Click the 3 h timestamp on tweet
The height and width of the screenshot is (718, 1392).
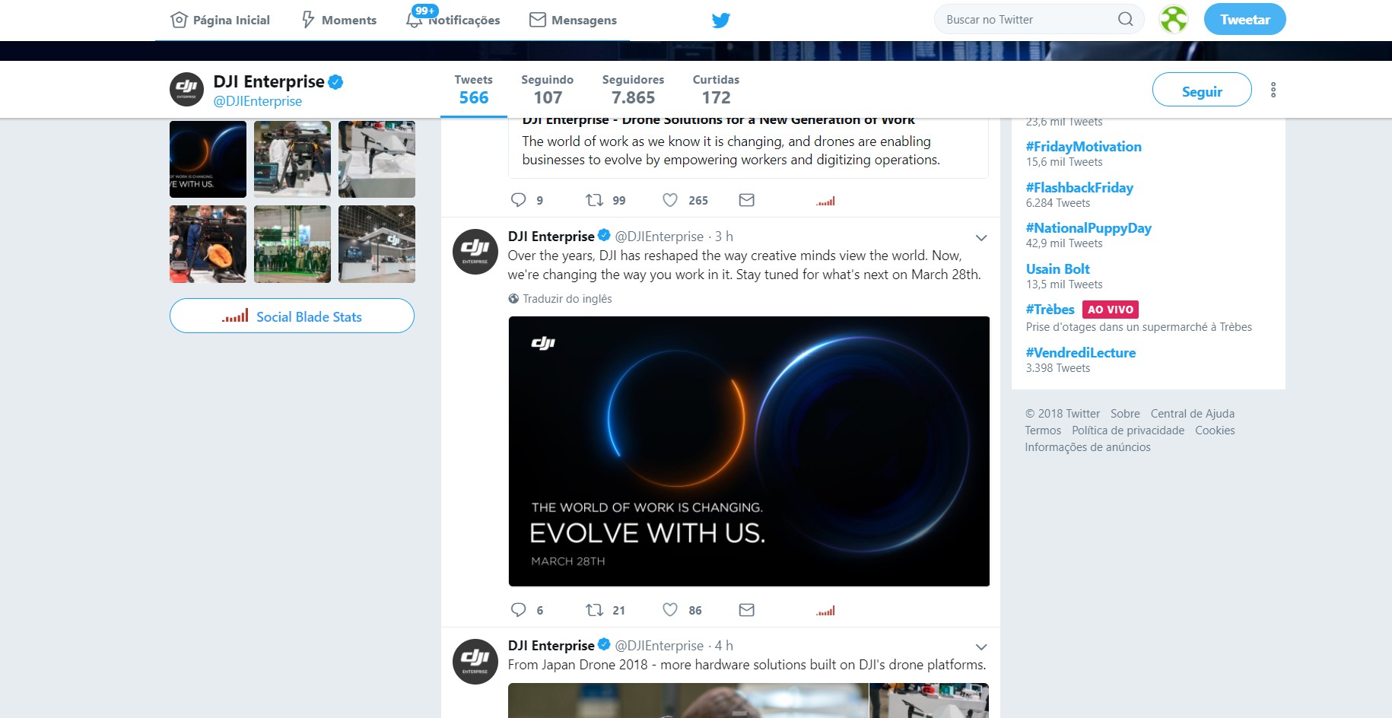[724, 237]
